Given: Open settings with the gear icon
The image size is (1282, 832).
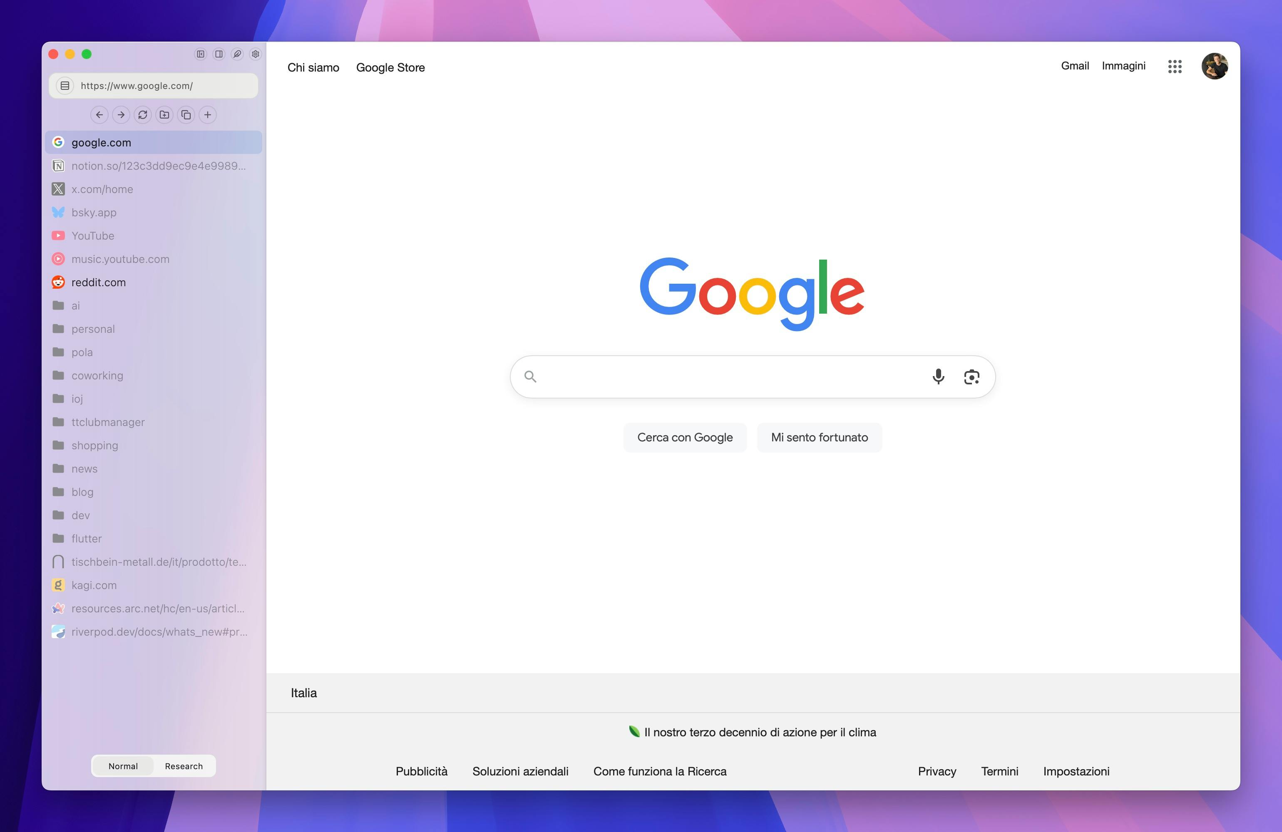Looking at the screenshot, I should 255,54.
